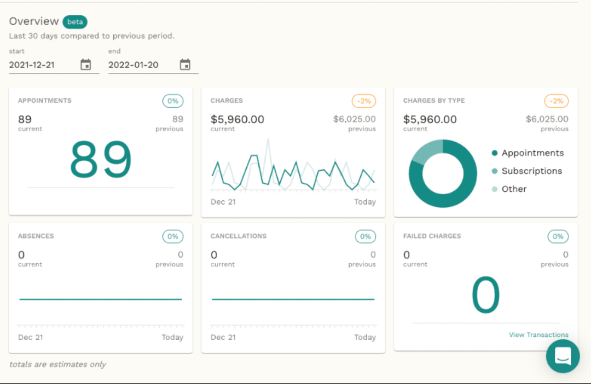Click the start date field 2021-12-21

point(43,65)
